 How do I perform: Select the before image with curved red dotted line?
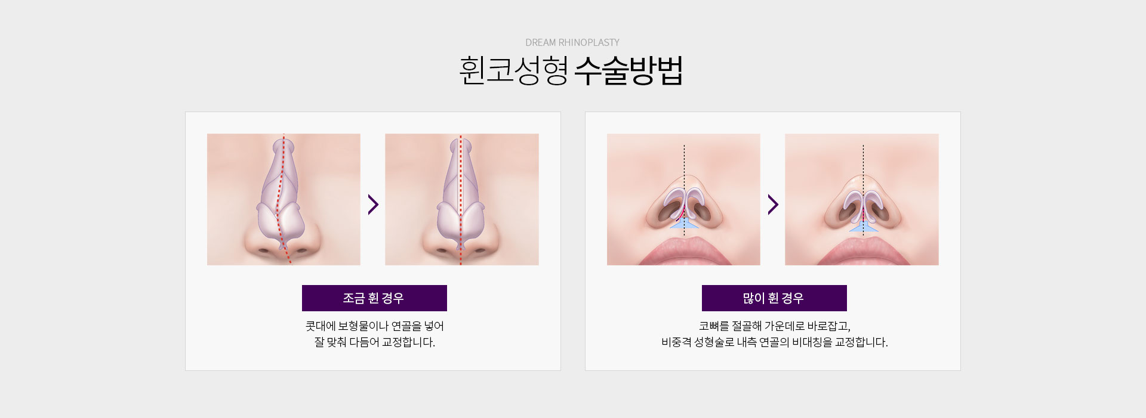[284, 199]
